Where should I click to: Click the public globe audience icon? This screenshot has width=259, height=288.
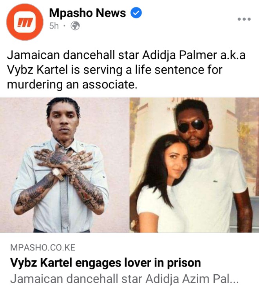point(75,26)
